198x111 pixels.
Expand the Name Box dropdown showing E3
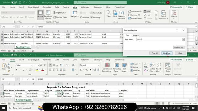(x=14, y=79)
